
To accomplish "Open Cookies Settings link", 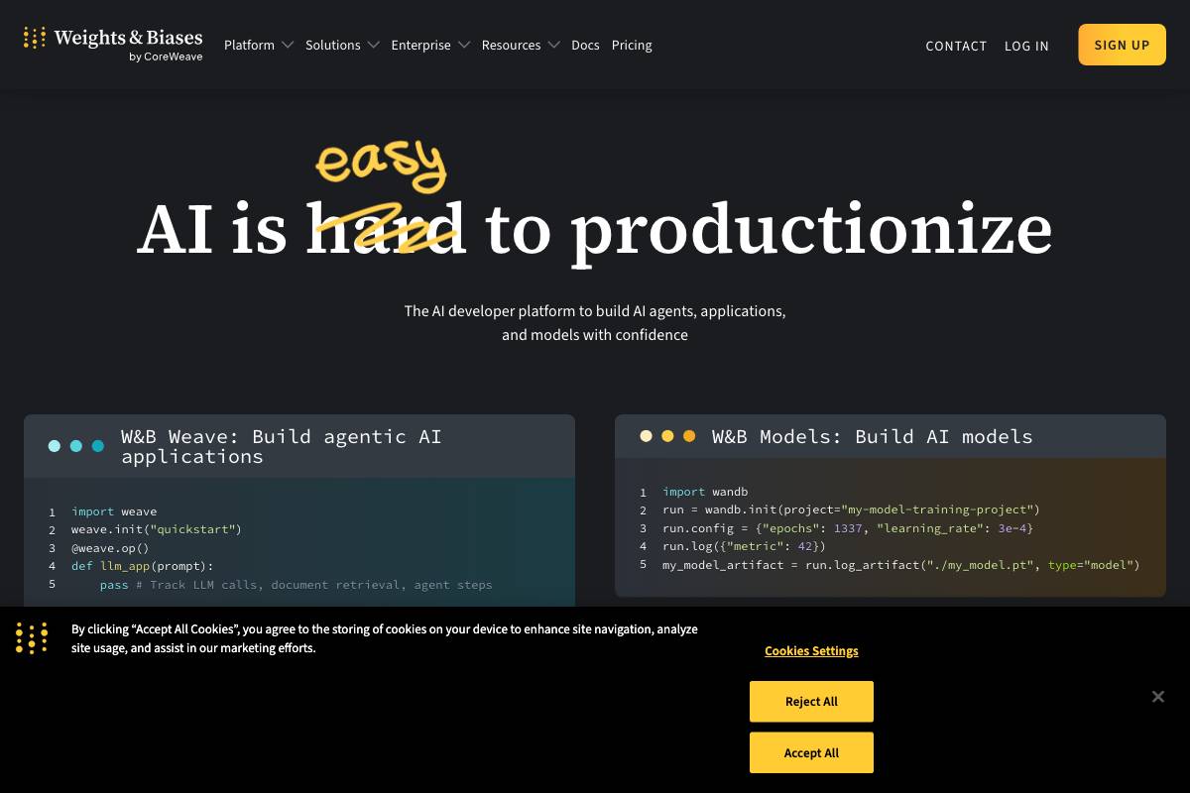I will coord(811,651).
